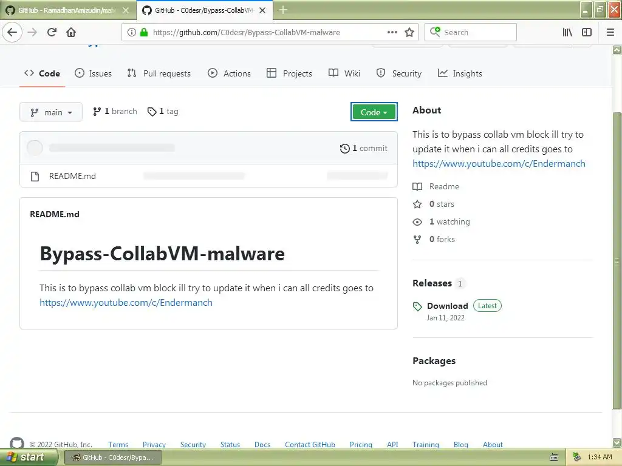Open the Code repository tab

[x=42, y=73]
